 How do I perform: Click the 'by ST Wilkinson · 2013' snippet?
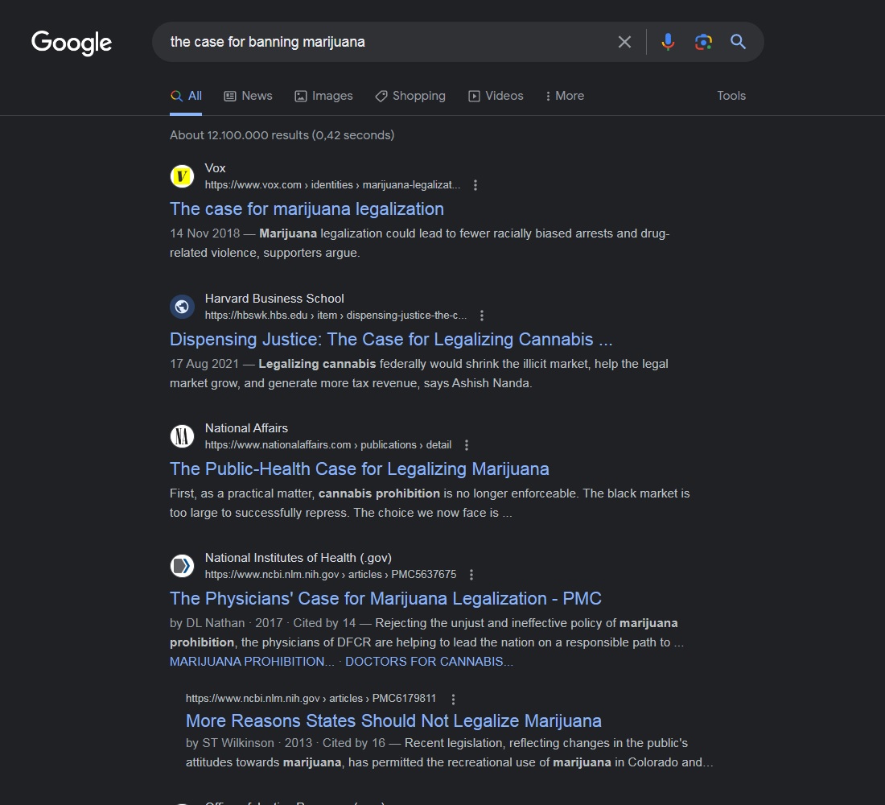[449, 753]
